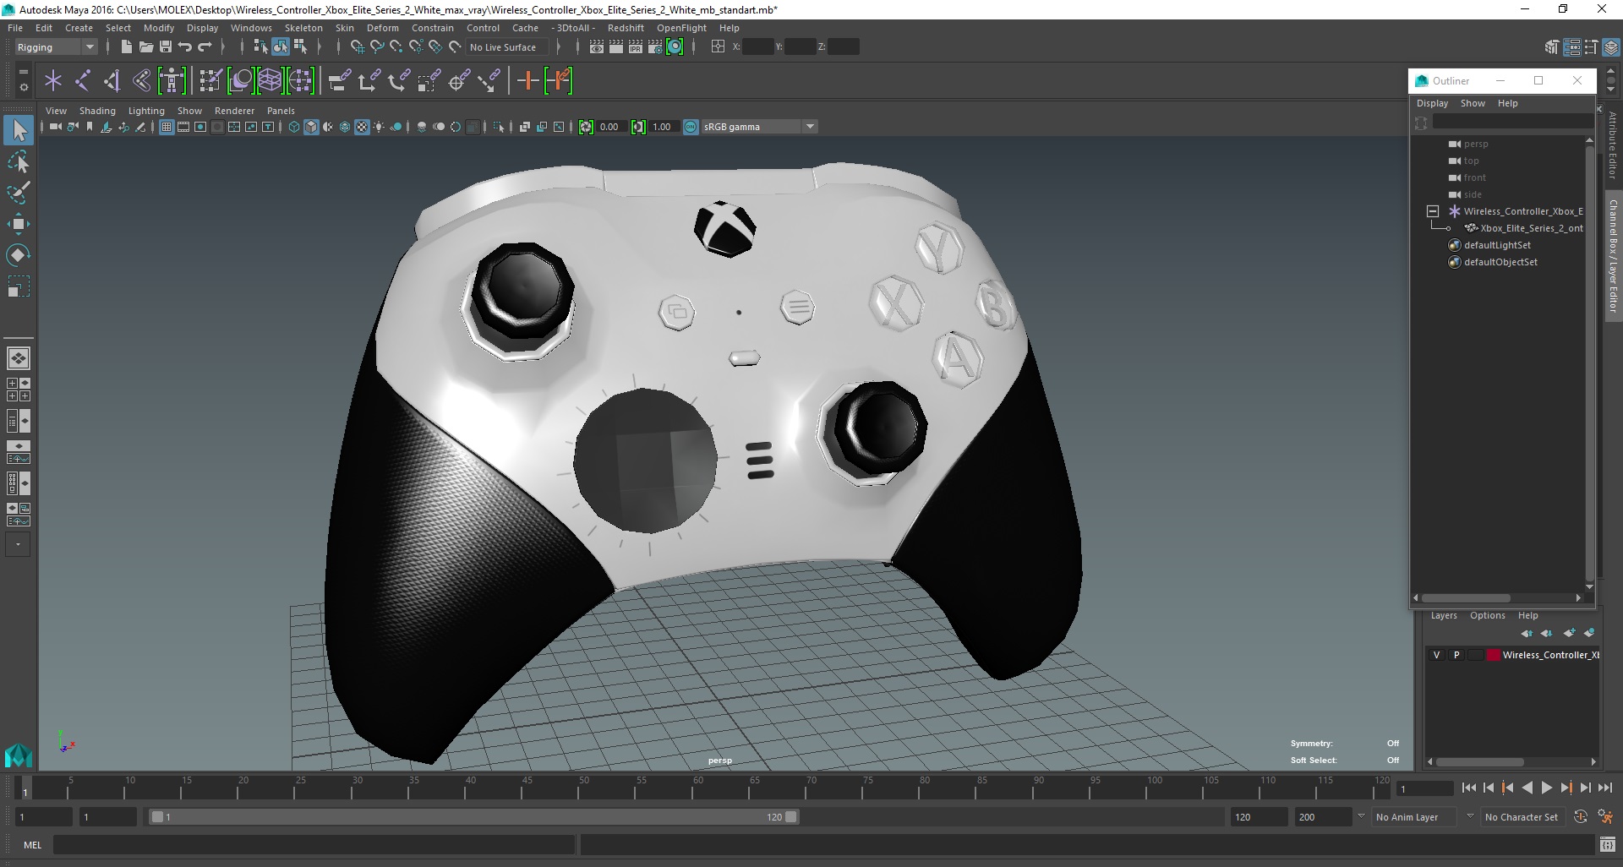Pick the Scale tool in toolbox
Viewport: 1623px width, 867px height.
point(19,286)
